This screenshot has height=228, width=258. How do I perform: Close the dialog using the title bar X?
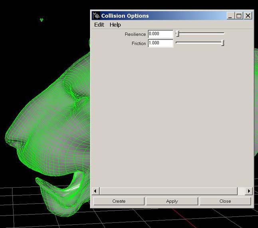point(248,16)
